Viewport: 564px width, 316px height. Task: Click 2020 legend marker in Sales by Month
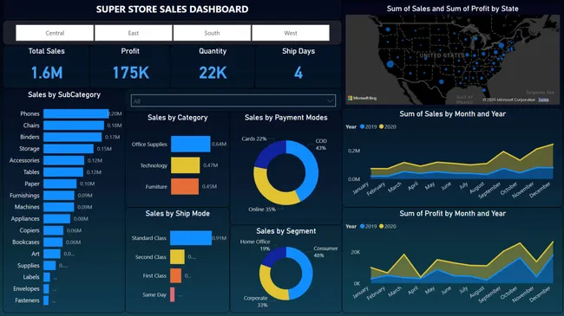coord(381,126)
